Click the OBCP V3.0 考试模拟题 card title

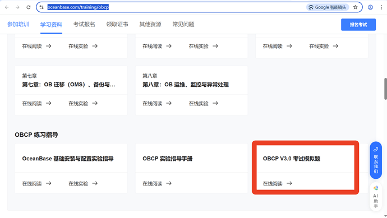click(292, 159)
